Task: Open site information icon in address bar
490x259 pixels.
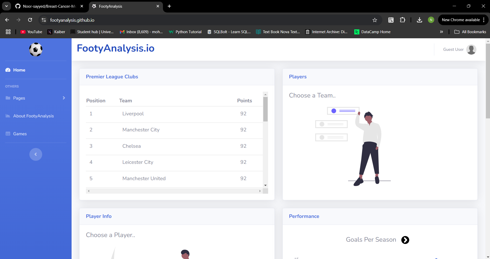Action: point(44,20)
